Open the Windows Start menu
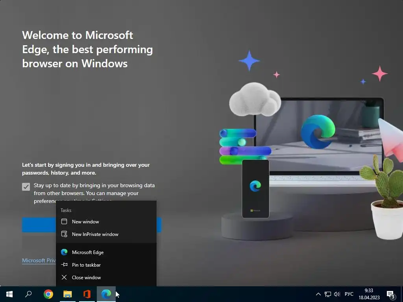The height and width of the screenshot is (302, 403). tap(9, 294)
